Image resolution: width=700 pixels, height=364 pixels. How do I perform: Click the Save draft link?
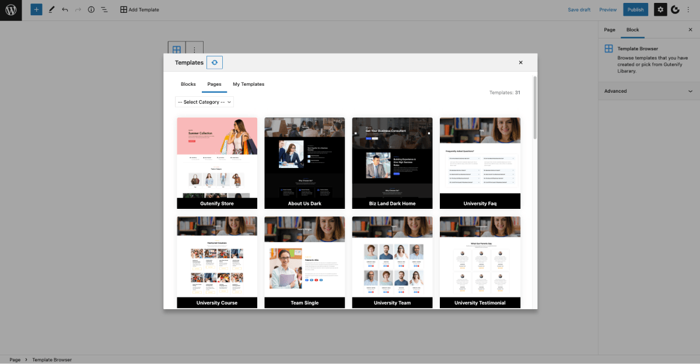(579, 10)
